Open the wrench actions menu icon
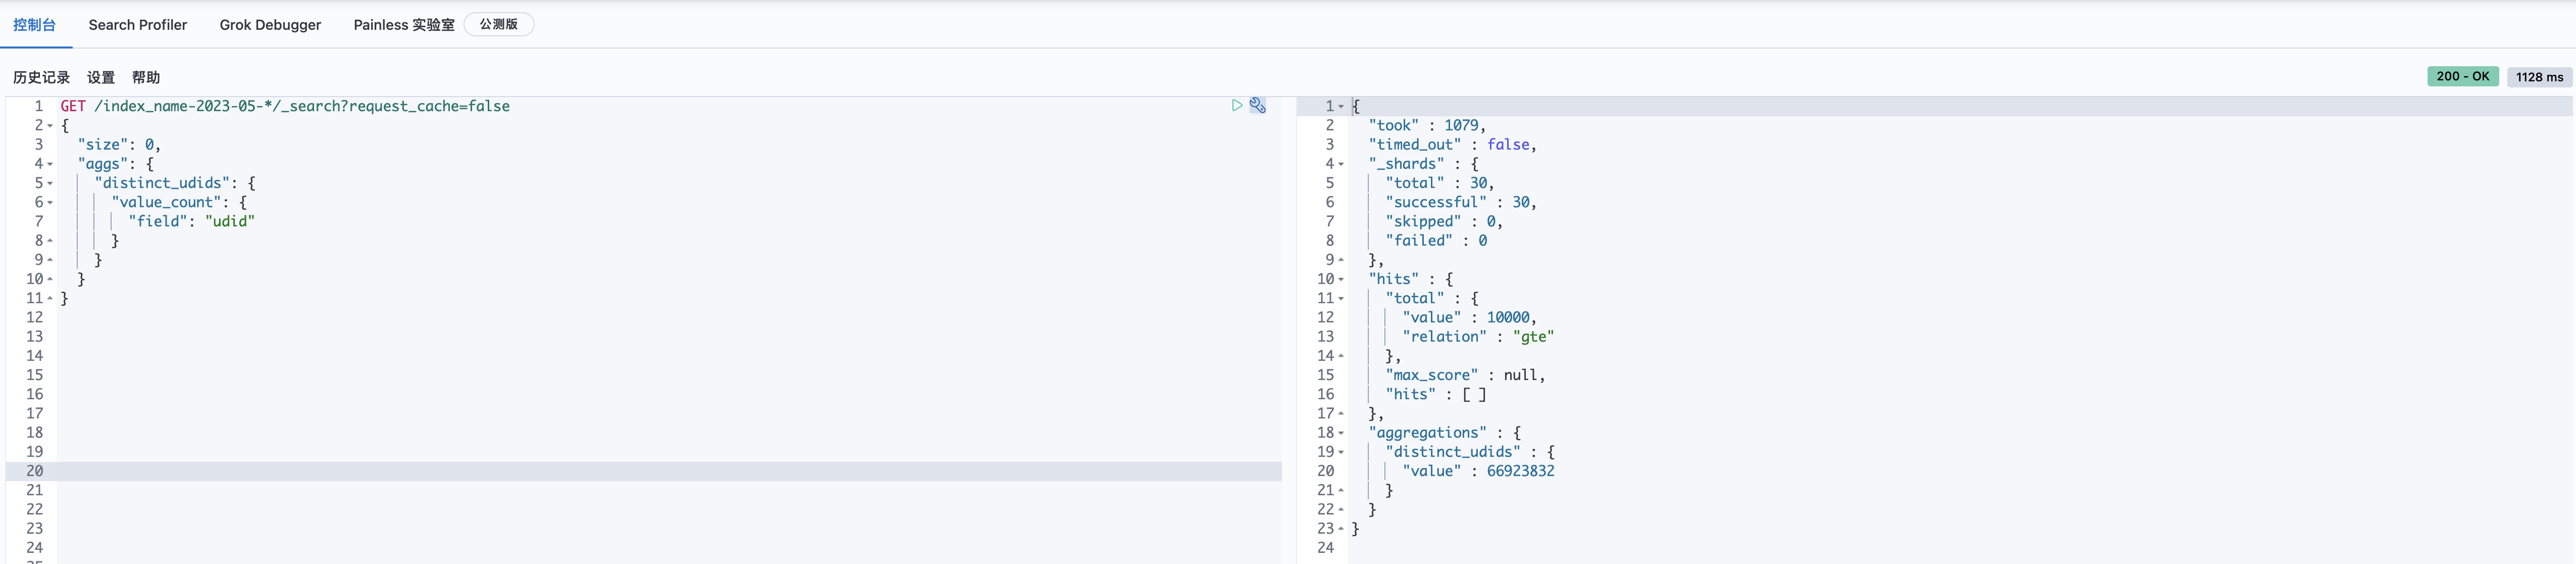The height and width of the screenshot is (564, 2576). point(1258,105)
